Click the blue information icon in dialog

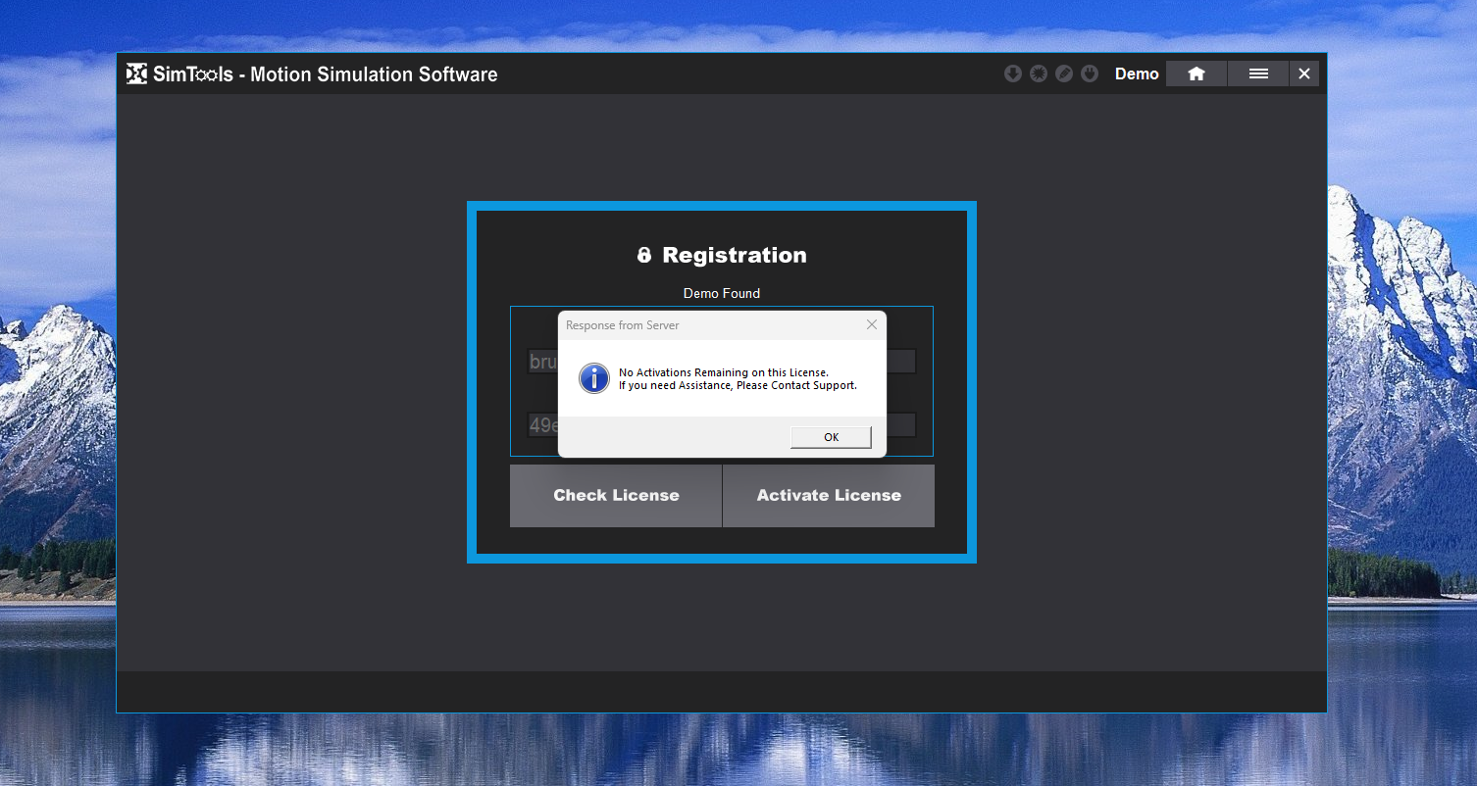pyautogui.click(x=594, y=378)
